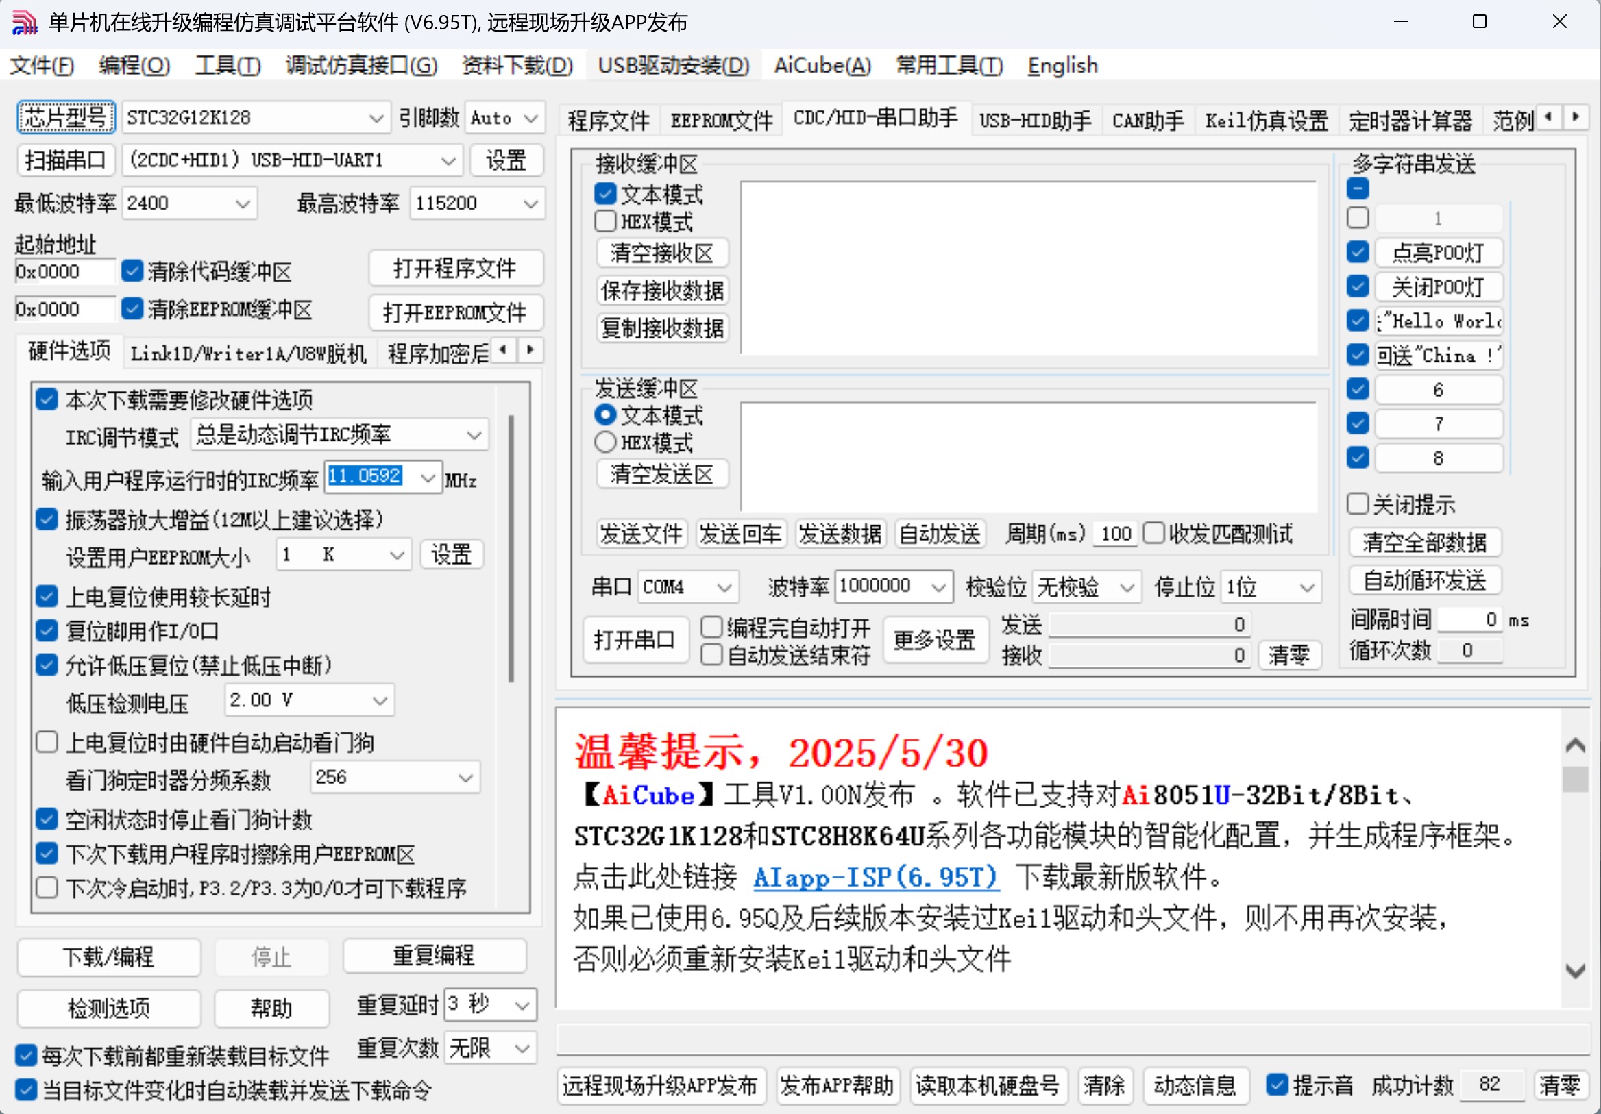Open the 低压检测电压 2.00 V dropdown

pyautogui.click(x=380, y=700)
